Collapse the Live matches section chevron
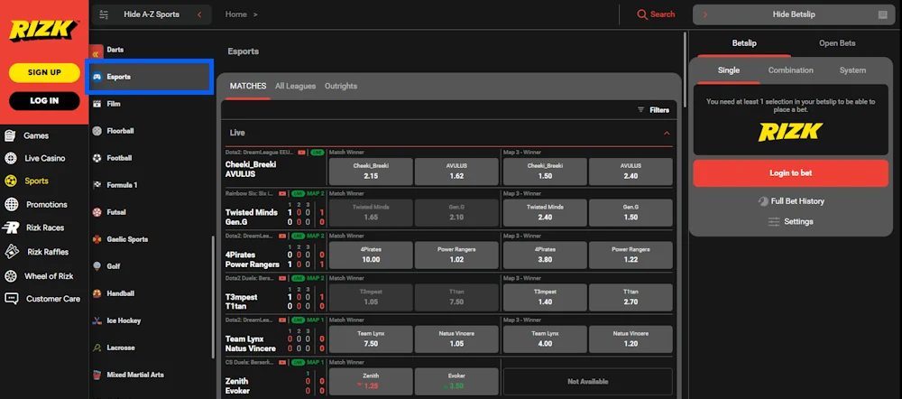Image resolution: width=902 pixels, height=399 pixels. 667,133
